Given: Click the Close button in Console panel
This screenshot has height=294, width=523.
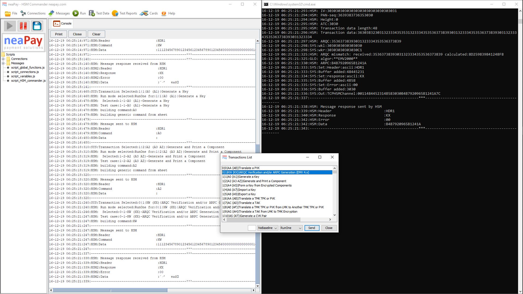Looking at the screenshot, I should (77, 34).
